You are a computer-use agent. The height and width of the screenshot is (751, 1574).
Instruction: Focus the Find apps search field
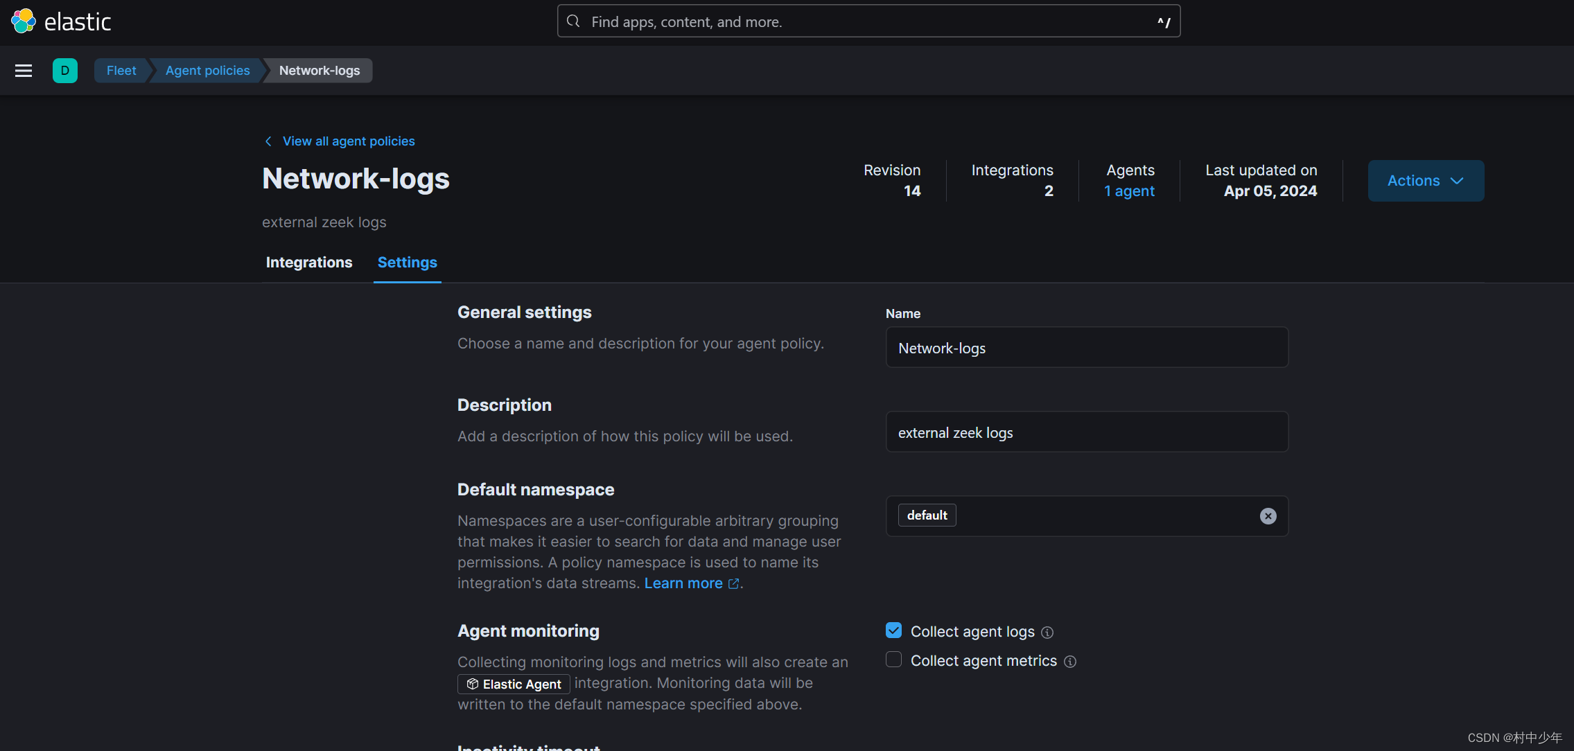click(x=868, y=21)
